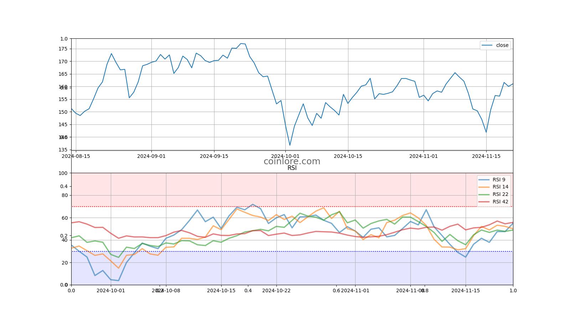Click 2024-10-15 date under the price chart
570x320 pixels.
coord(348,156)
